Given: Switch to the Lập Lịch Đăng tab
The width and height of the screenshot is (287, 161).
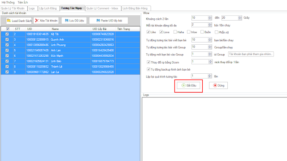Looking at the screenshot, I should point(48,8).
